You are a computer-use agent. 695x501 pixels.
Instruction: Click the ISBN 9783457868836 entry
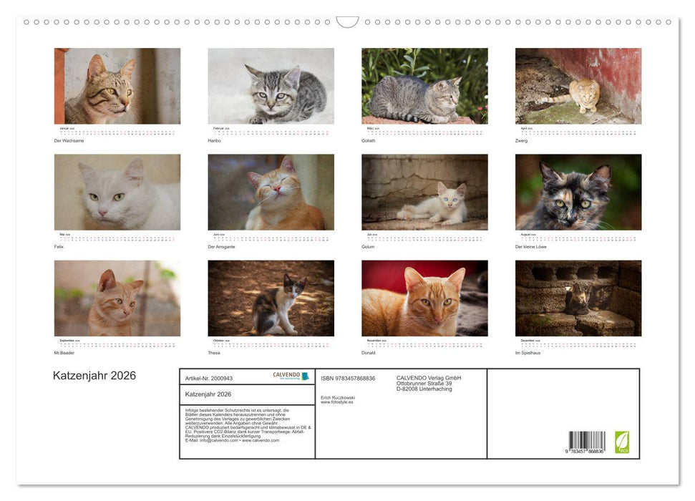click(347, 379)
